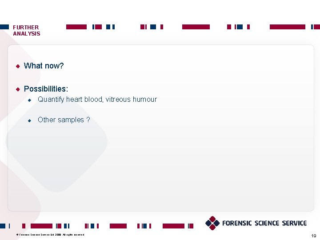The image size is (320, 240).
Task: Click the long crimson bar at top-right corner
Action: click(287, 27)
